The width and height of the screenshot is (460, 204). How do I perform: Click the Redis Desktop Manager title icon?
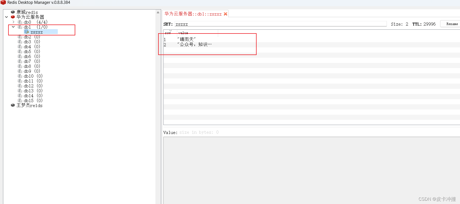click(x=3, y=2)
